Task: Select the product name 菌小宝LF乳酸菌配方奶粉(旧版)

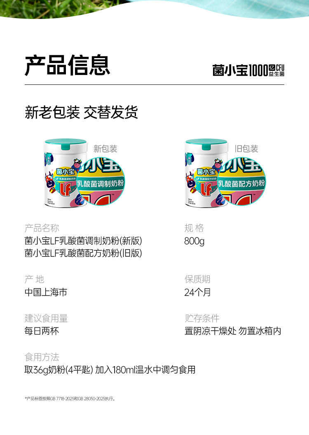Action: 83,253
